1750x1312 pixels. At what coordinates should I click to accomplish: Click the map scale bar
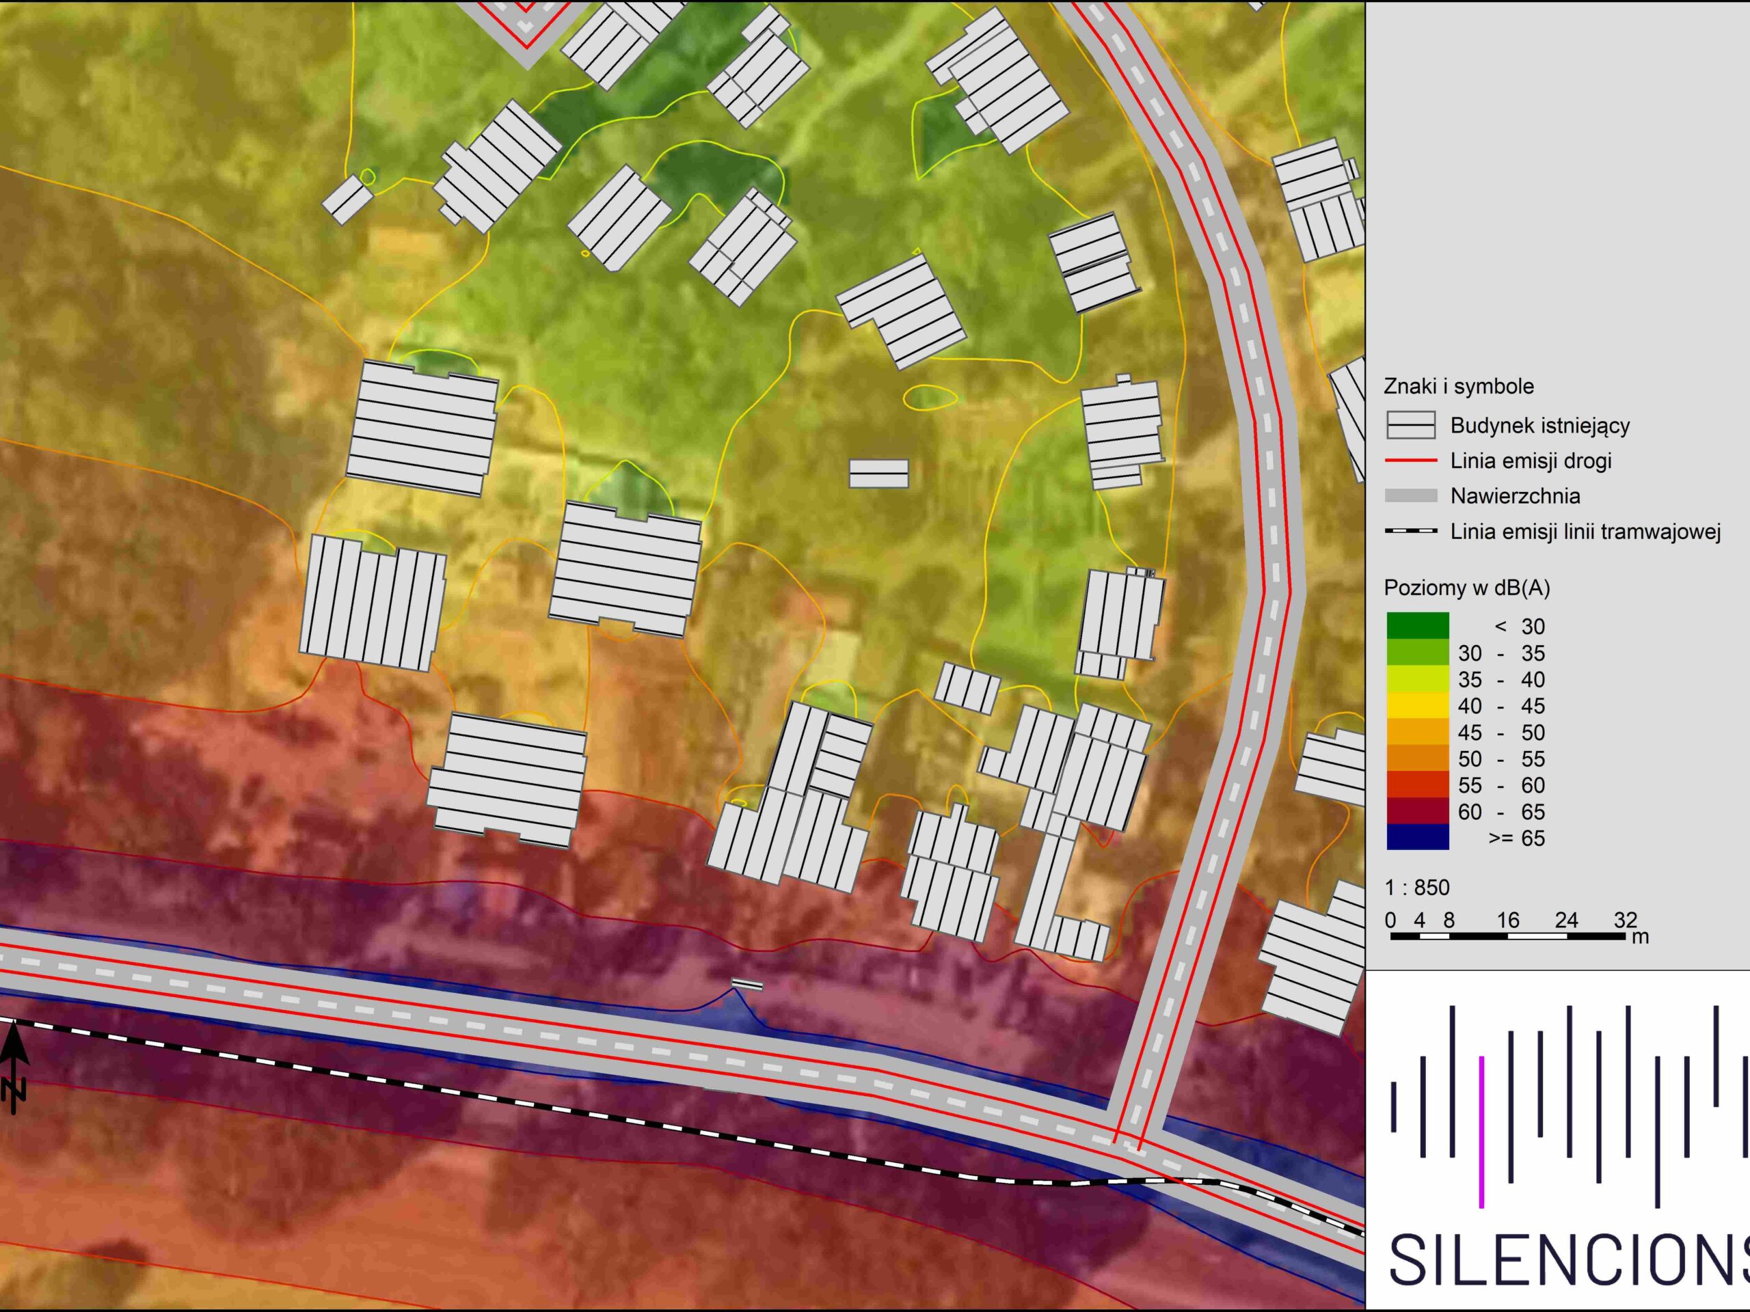[x=1507, y=936]
